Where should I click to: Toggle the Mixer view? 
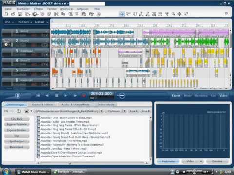pyautogui.click(x=188, y=96)
